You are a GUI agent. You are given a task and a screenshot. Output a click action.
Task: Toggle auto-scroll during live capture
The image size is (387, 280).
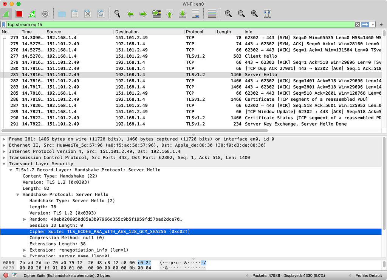(x=196, y=14)
